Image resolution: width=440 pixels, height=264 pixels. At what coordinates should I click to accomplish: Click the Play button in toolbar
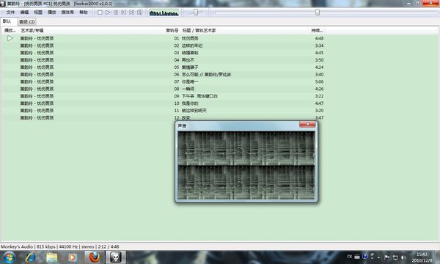tap(108, 12)
